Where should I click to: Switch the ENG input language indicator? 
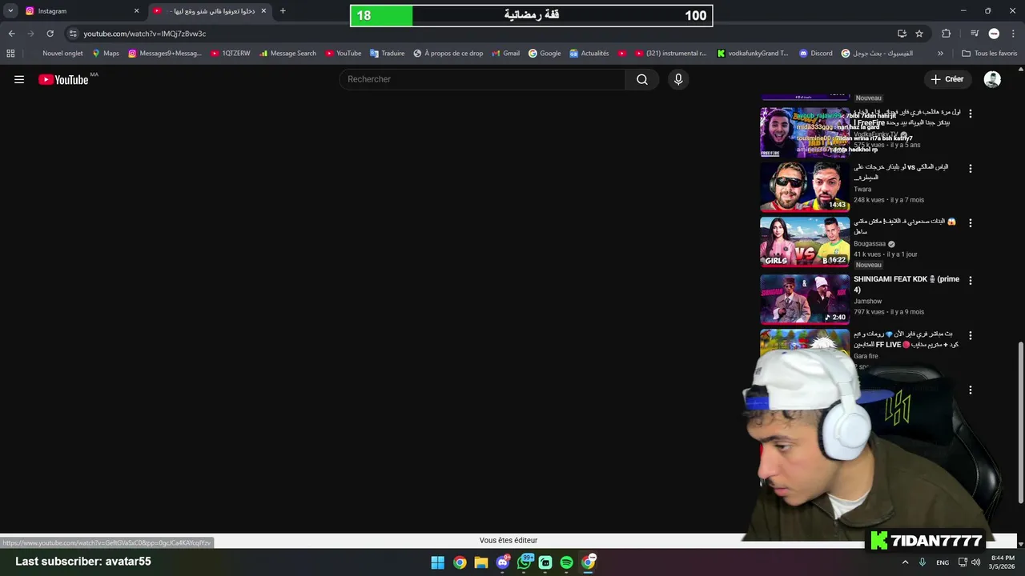(943, 562)
